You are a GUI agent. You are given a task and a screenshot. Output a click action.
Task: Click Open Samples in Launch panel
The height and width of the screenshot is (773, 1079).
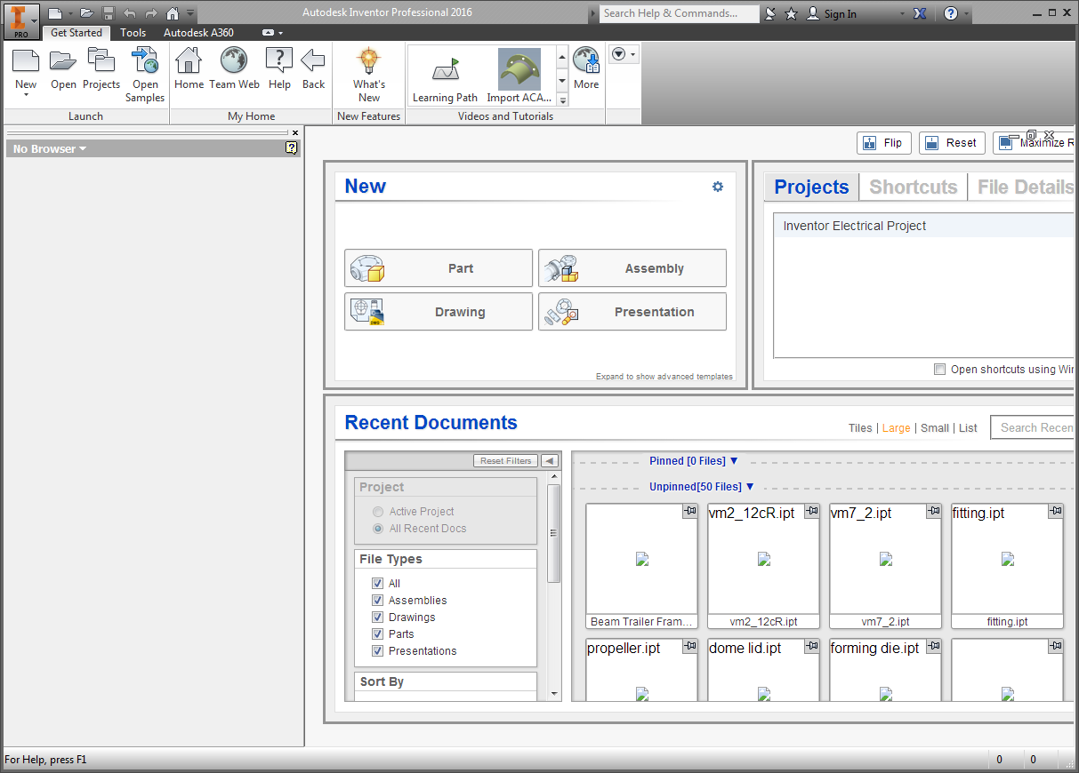tap(145, 76)
